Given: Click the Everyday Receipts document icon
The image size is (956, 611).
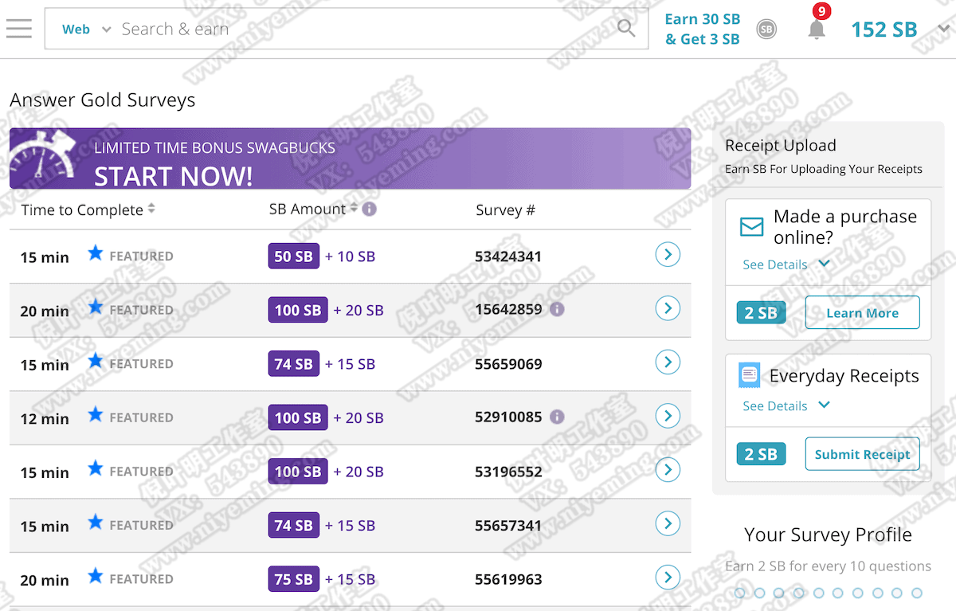Looking at the screenshot, I should point(750,374).
